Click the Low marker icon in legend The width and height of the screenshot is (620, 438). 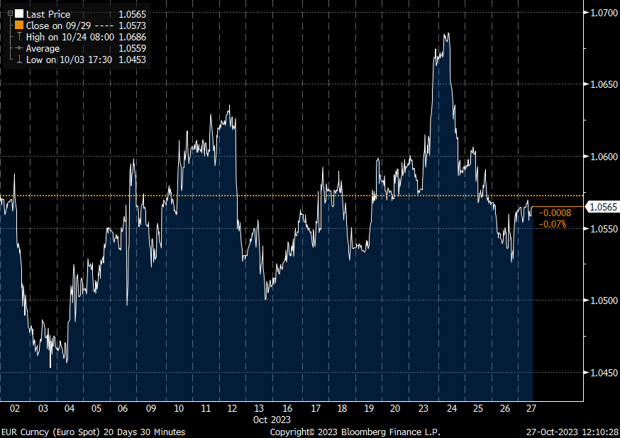(19, 60)
